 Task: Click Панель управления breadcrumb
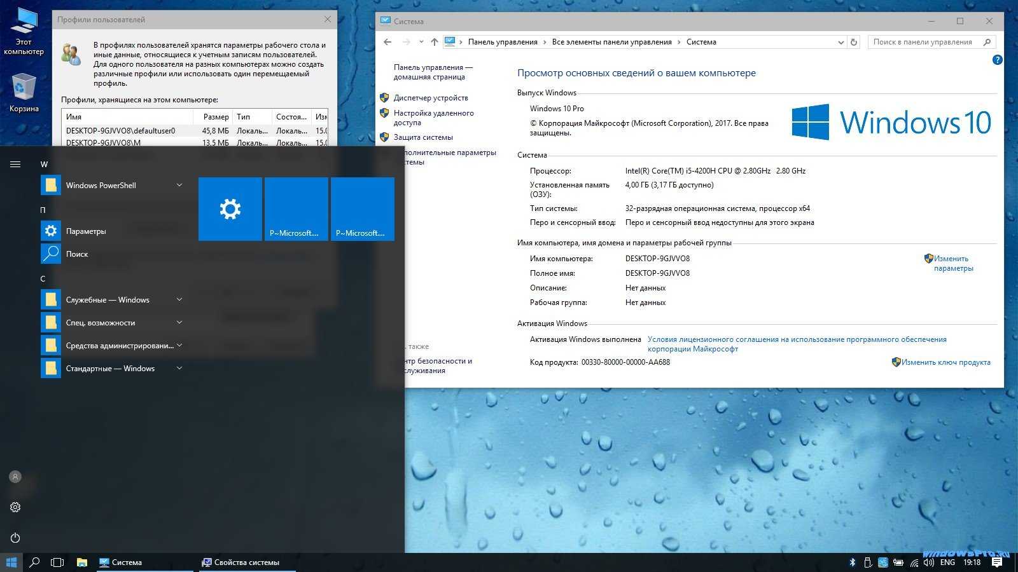[x=503, y=42]
